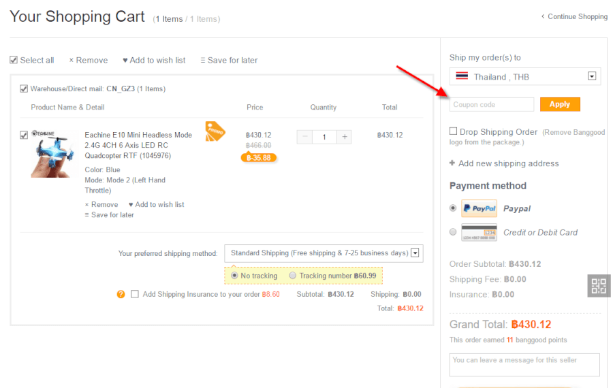The height and width of the screenshot is (388, 613).
Task: Click the shipping insurance help question icon
Action: tap(121, 294)
